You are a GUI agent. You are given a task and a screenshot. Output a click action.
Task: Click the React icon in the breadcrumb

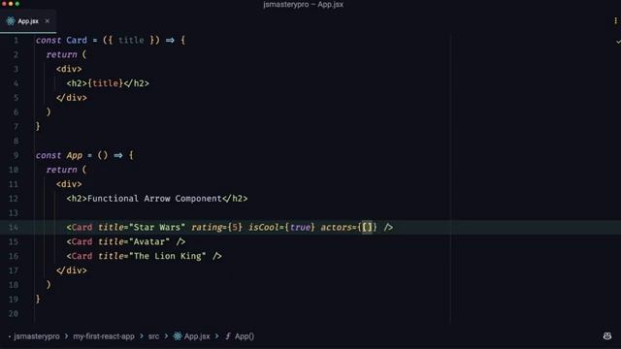pos(178,336)
